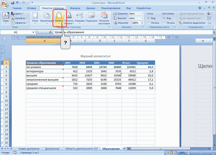216x155 pixels.
Task: Click the macro record icon in status bar
Action: pyautogui.click(x=15, y=153)
